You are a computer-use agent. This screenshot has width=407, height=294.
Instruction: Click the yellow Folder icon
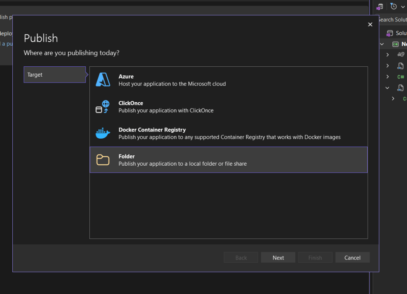click(x=103, y=160)
